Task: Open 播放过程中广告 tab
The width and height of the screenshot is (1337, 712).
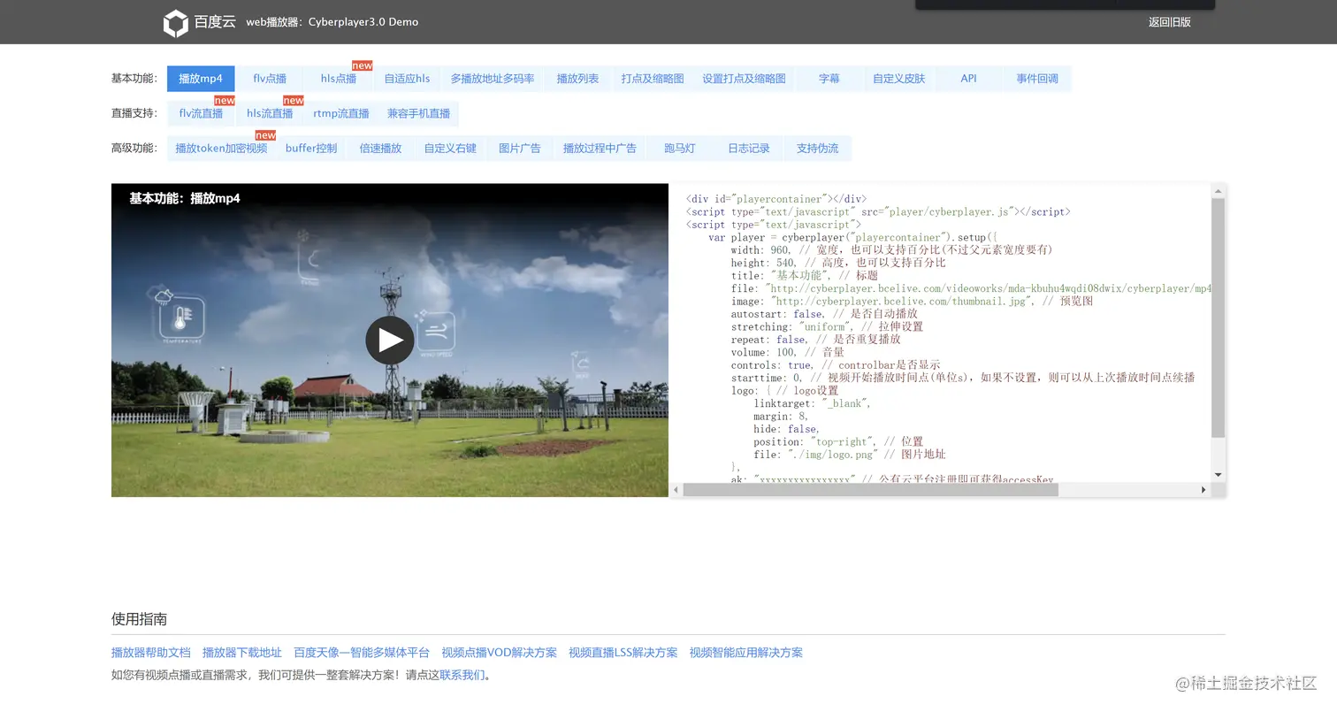Action: point(600,148)
